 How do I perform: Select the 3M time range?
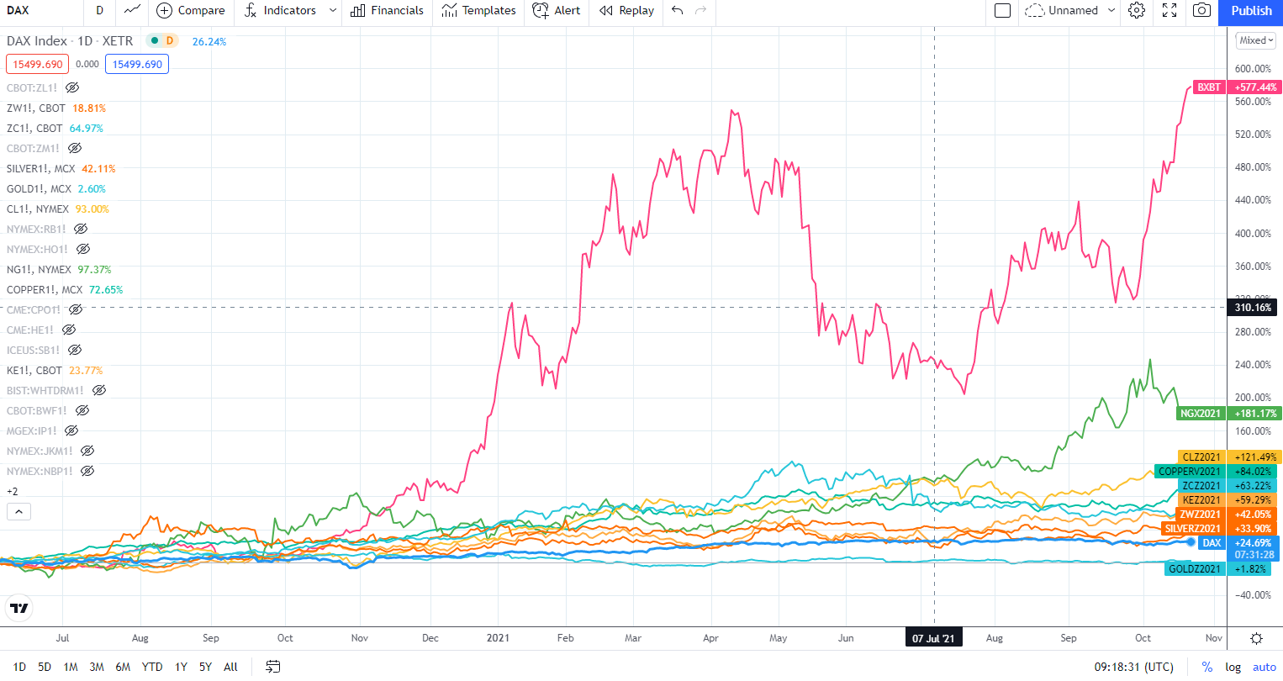(x=97, y=667)
